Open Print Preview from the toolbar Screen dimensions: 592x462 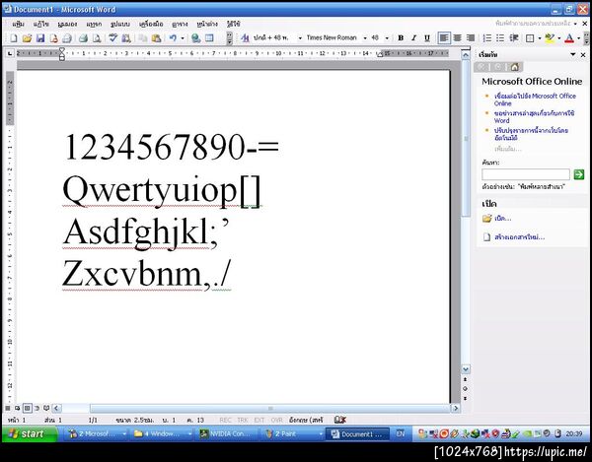pyautogui.click(x=97, y=38)
